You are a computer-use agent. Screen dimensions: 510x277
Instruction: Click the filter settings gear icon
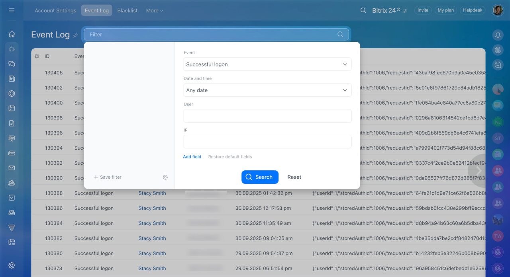coord(165,177)
